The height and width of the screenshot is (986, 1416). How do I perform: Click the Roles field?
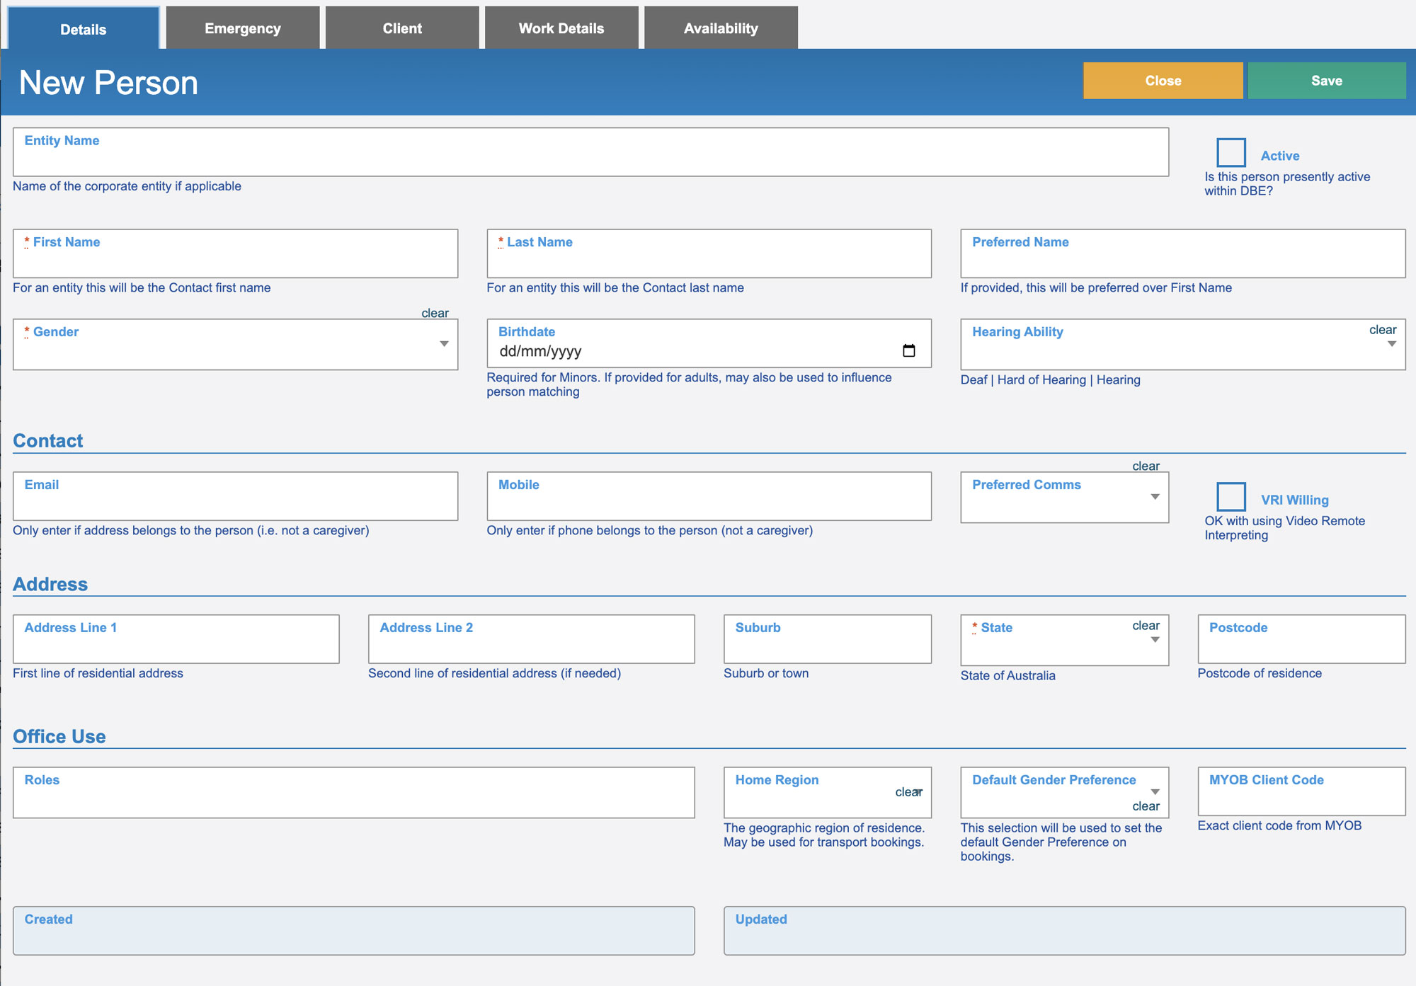click(353, 798)
